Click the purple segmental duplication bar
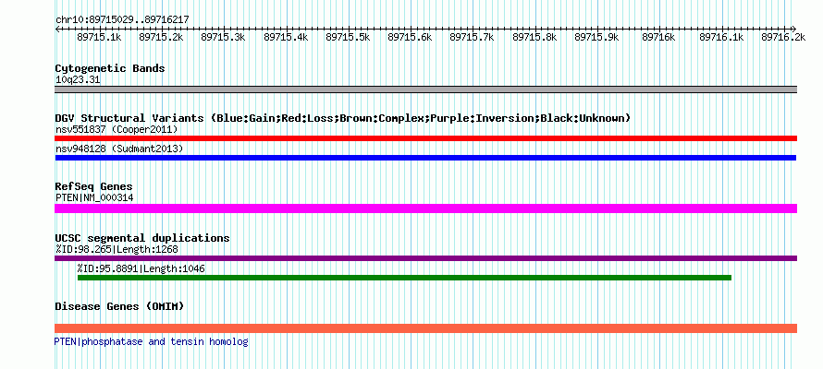This screenshot has height=369, width=823. (x=425, y=258)
